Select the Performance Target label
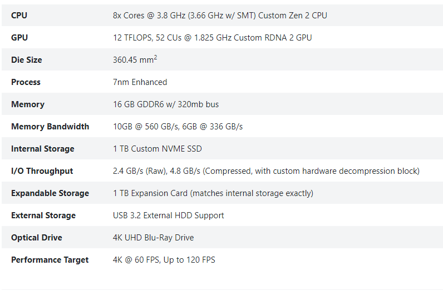Image resolution: width=443 pixels, height=301 pixels. [50, 260]
